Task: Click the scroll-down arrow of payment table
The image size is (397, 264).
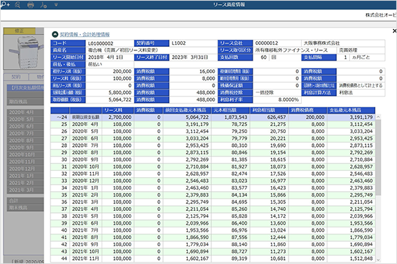Action: 378,260
